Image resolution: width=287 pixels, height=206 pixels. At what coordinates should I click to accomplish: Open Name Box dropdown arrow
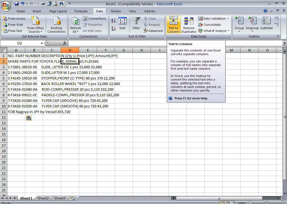(42, 43)
